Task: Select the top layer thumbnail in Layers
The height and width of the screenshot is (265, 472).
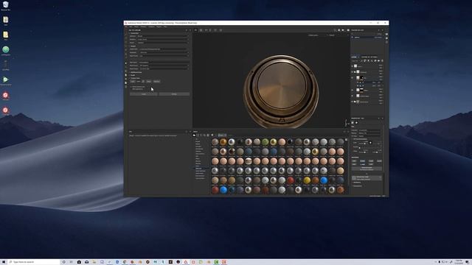Action: (x=355, y=66)
